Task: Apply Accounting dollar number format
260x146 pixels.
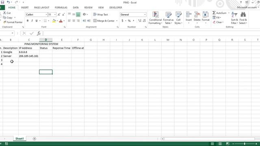Action: [122, 21]
